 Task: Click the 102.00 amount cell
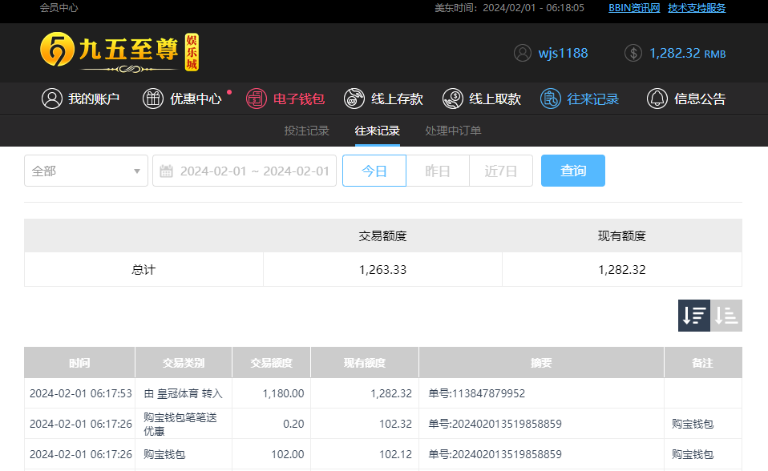coord(271,454)
